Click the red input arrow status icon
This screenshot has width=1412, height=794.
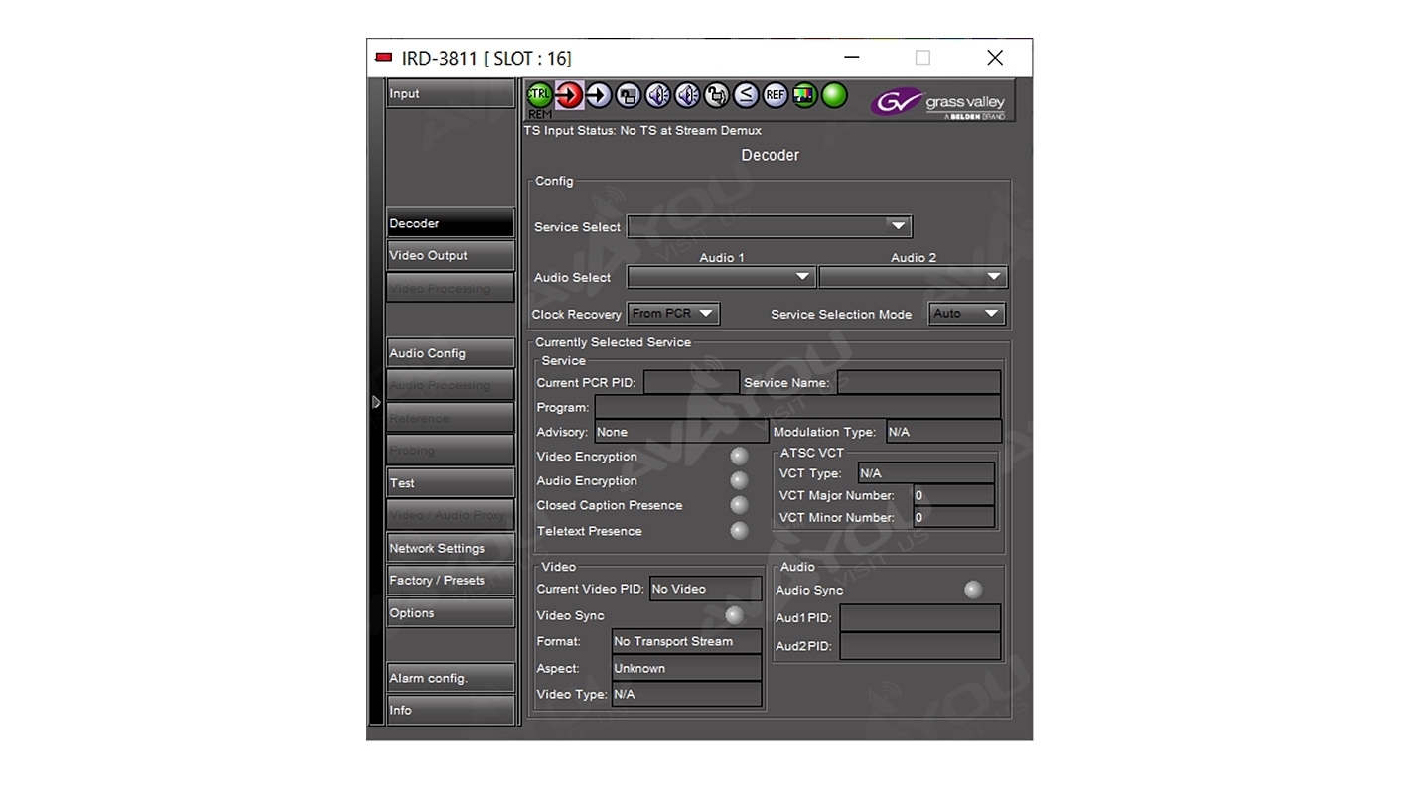[x=569, y=95]
